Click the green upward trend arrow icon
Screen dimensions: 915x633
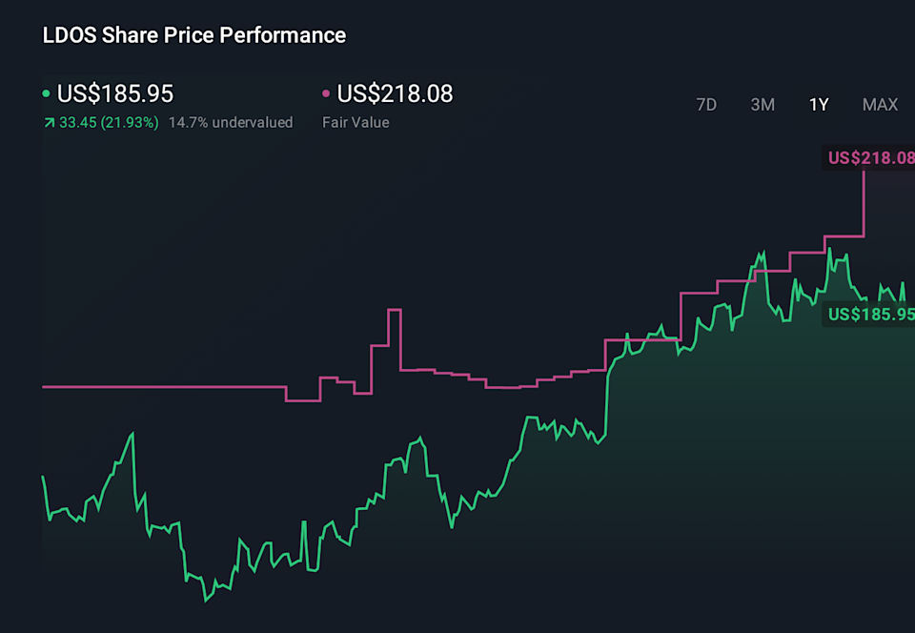(x=50, y=122)
